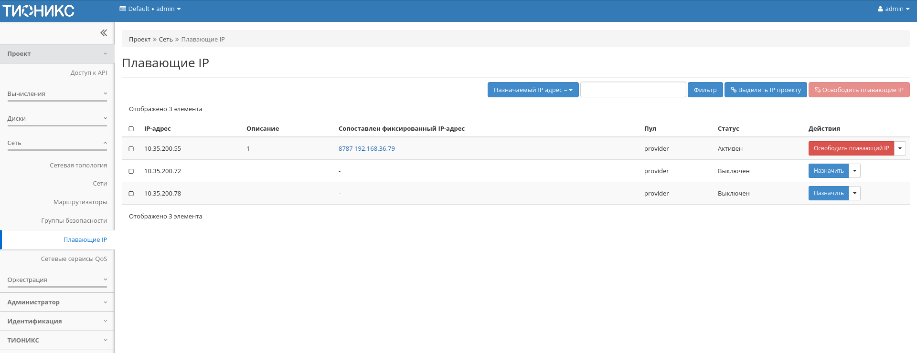This screenshot has height=353, width=917.
Task: Open actions caret for 10.35.200.55 row
Action: 900,148
